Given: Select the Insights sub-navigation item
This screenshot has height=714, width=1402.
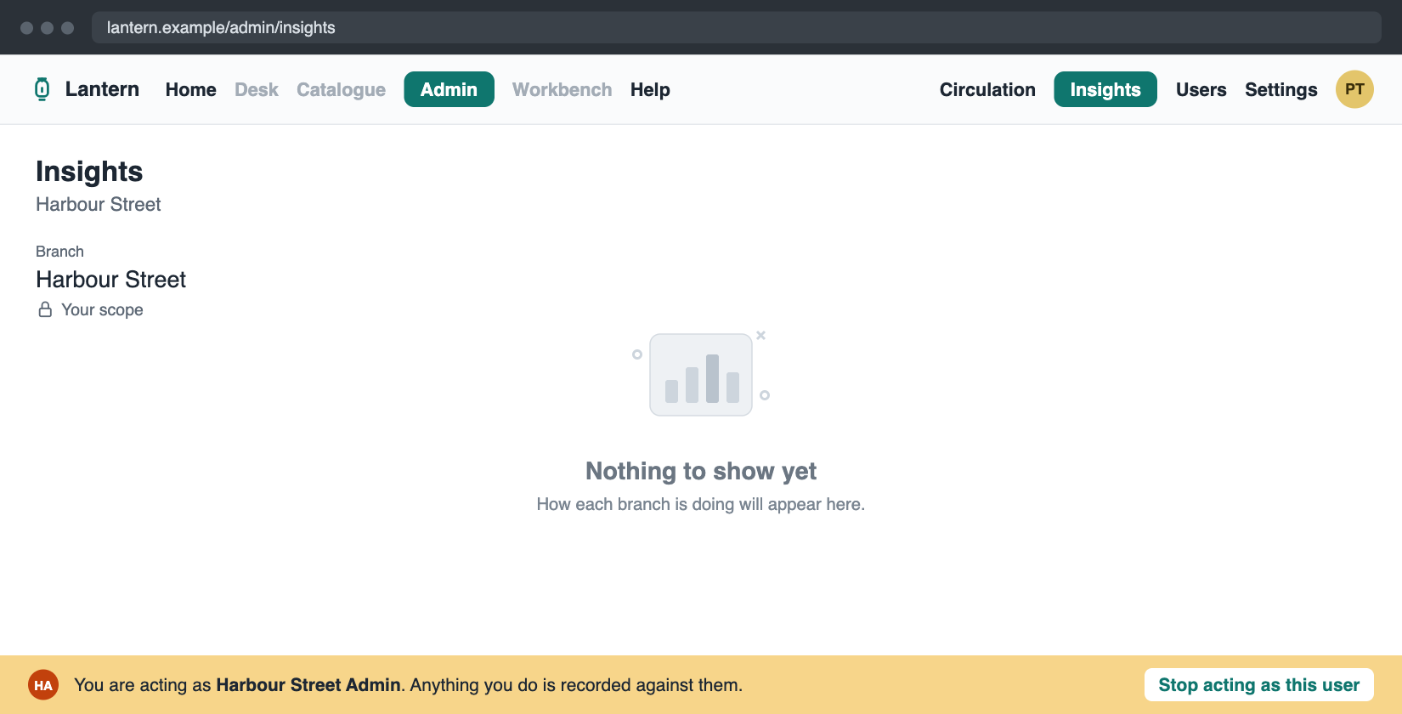Looking at the screenshot, I should [1105, 89].
